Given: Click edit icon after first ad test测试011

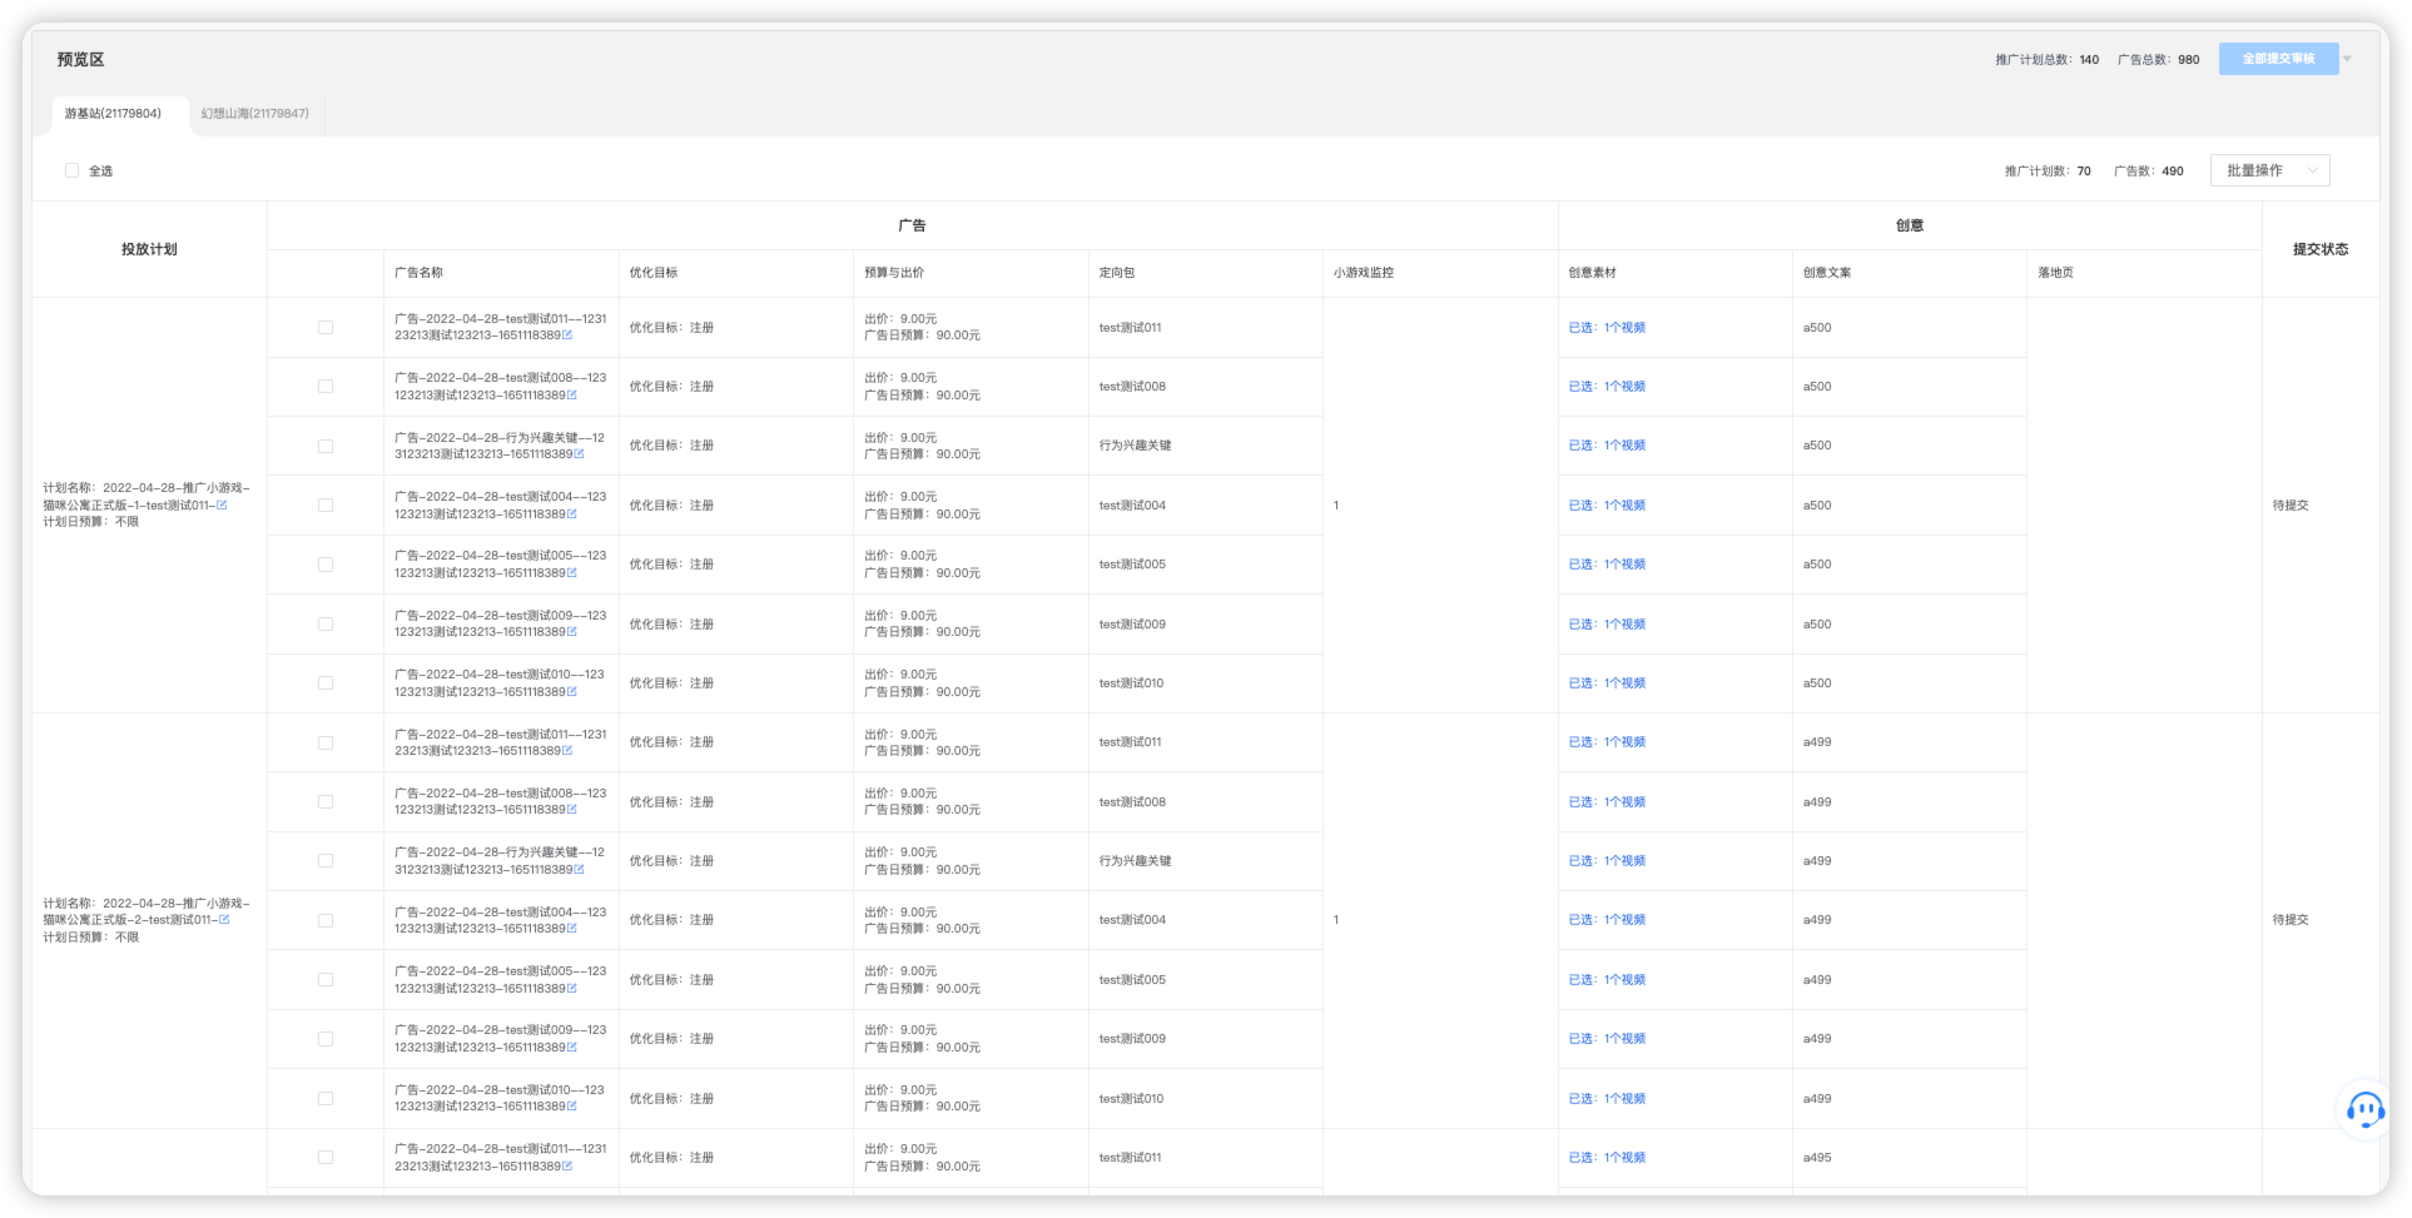Looking at the screenshot, I should click(567, 335).
